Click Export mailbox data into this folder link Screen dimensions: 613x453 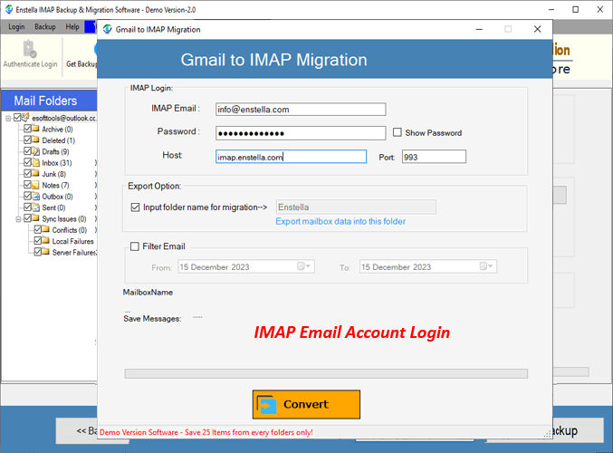coord(340,221)
